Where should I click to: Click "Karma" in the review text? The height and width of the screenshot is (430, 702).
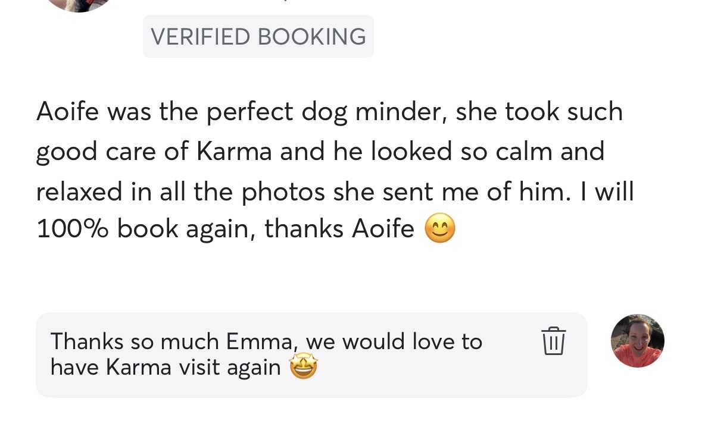[x=233, y=151]
